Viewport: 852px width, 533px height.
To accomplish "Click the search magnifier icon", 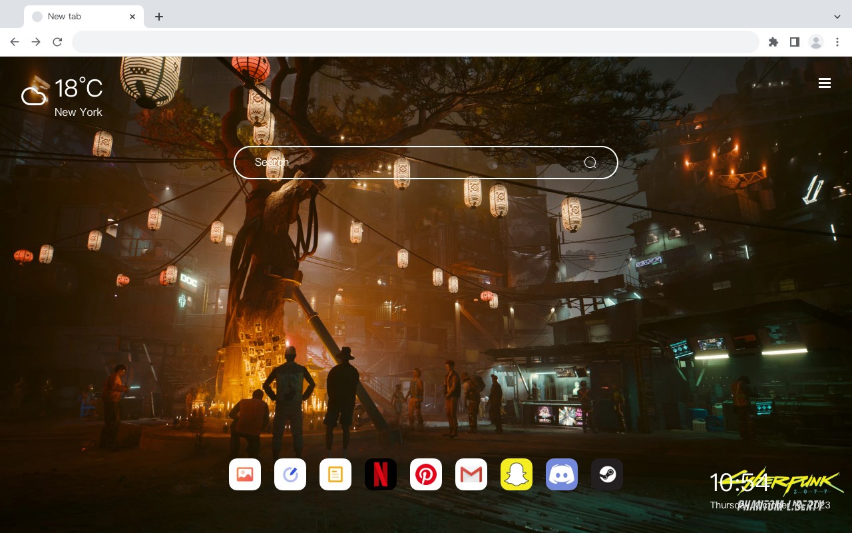I will tap(590, 163).
